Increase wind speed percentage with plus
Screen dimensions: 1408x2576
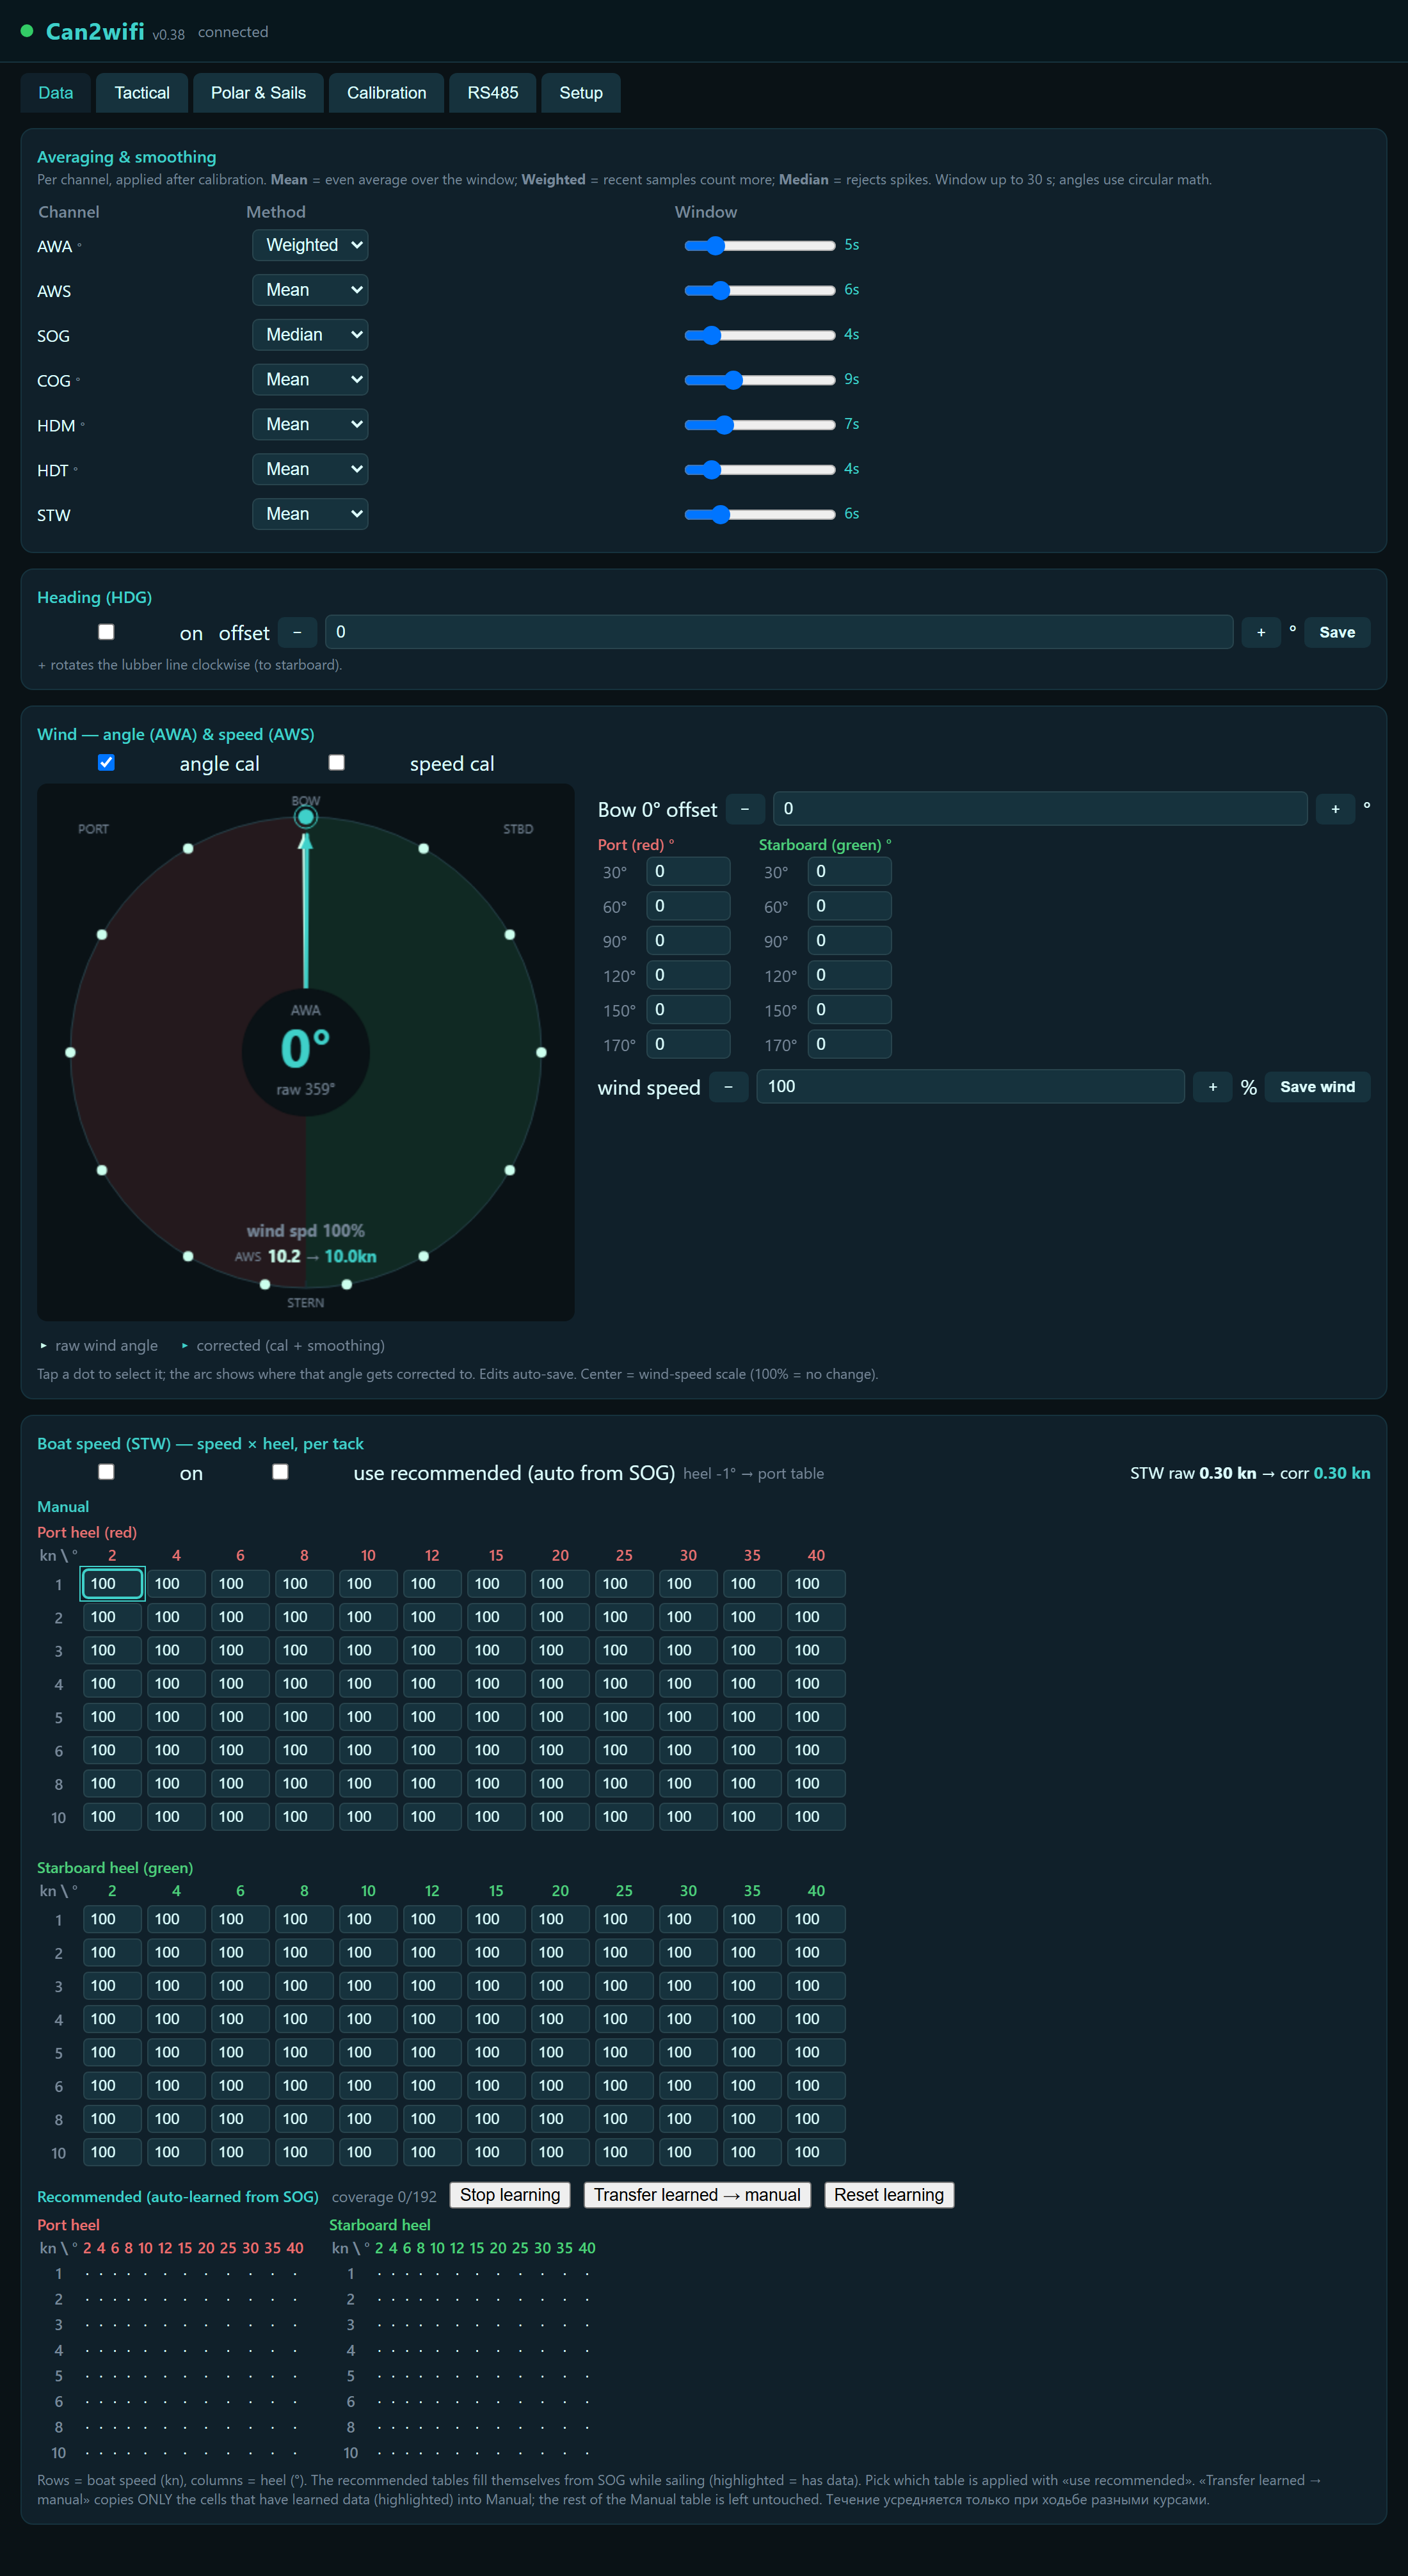point(1213,1087)
